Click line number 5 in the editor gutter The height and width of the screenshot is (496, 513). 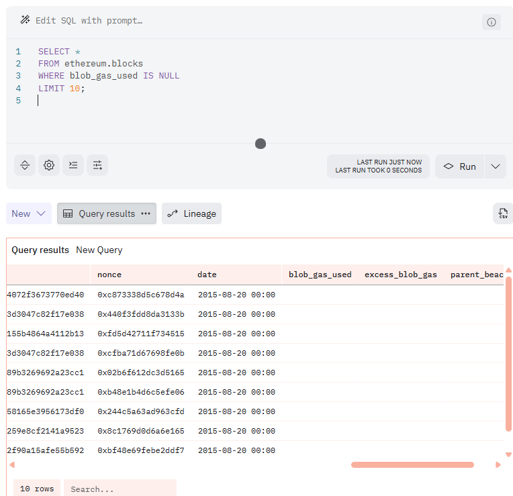point(18,101)
